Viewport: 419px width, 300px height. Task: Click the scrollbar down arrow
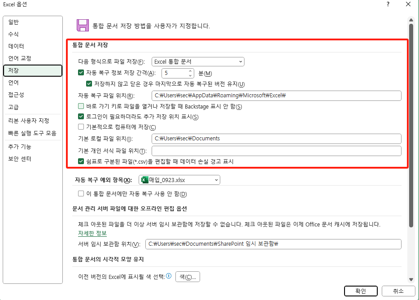411,279
